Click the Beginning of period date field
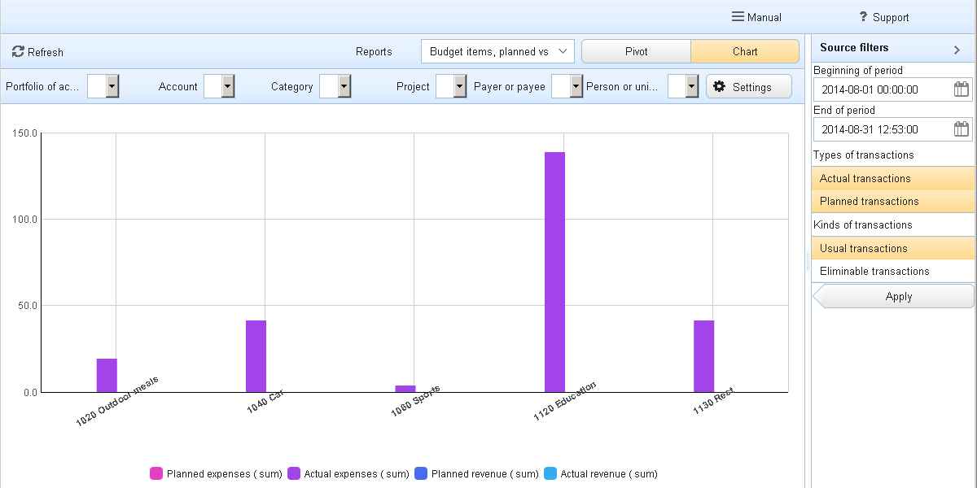This screenshot has height=488, width=977. point(881,89)
